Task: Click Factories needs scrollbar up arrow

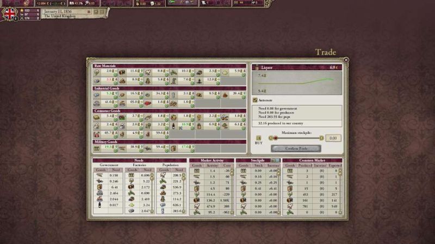Action: pyautogui.click(x=152, y=175)
